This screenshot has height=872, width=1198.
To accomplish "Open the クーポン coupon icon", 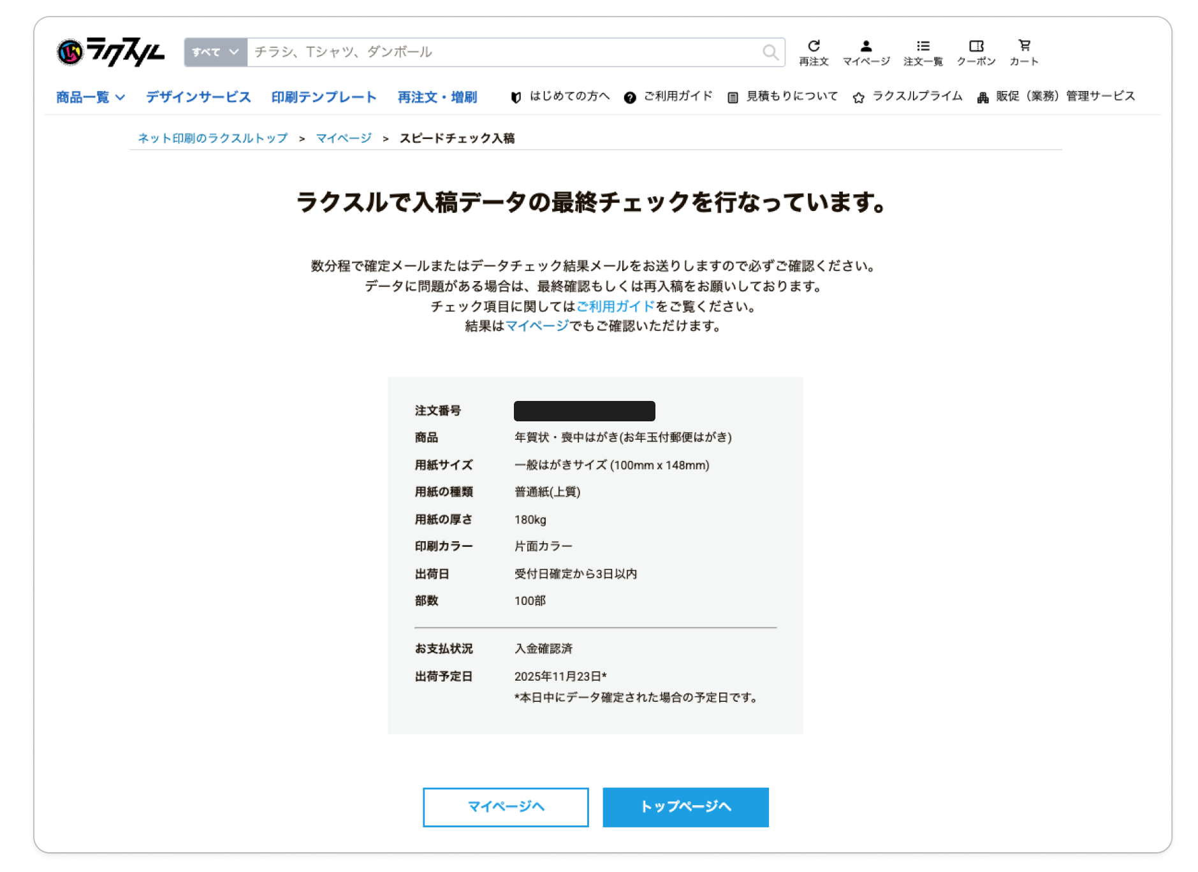I will pos(975,52).
